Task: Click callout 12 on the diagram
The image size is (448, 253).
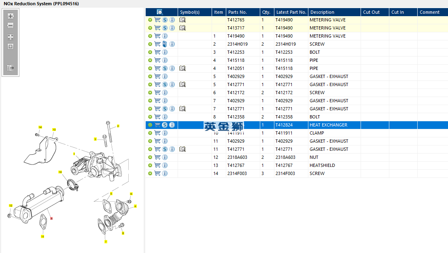Action: point(11,205)
